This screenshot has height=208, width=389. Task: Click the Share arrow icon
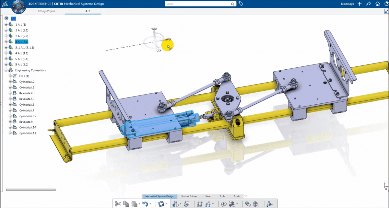(368, 4)
